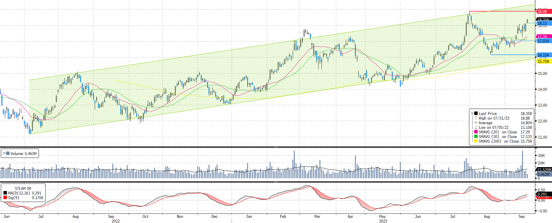This screenshot has height=223, width=552.
Task: Click 'SMAVG (200) on Close' legend text
Action: pyautogui.click(x=499, y=141)
